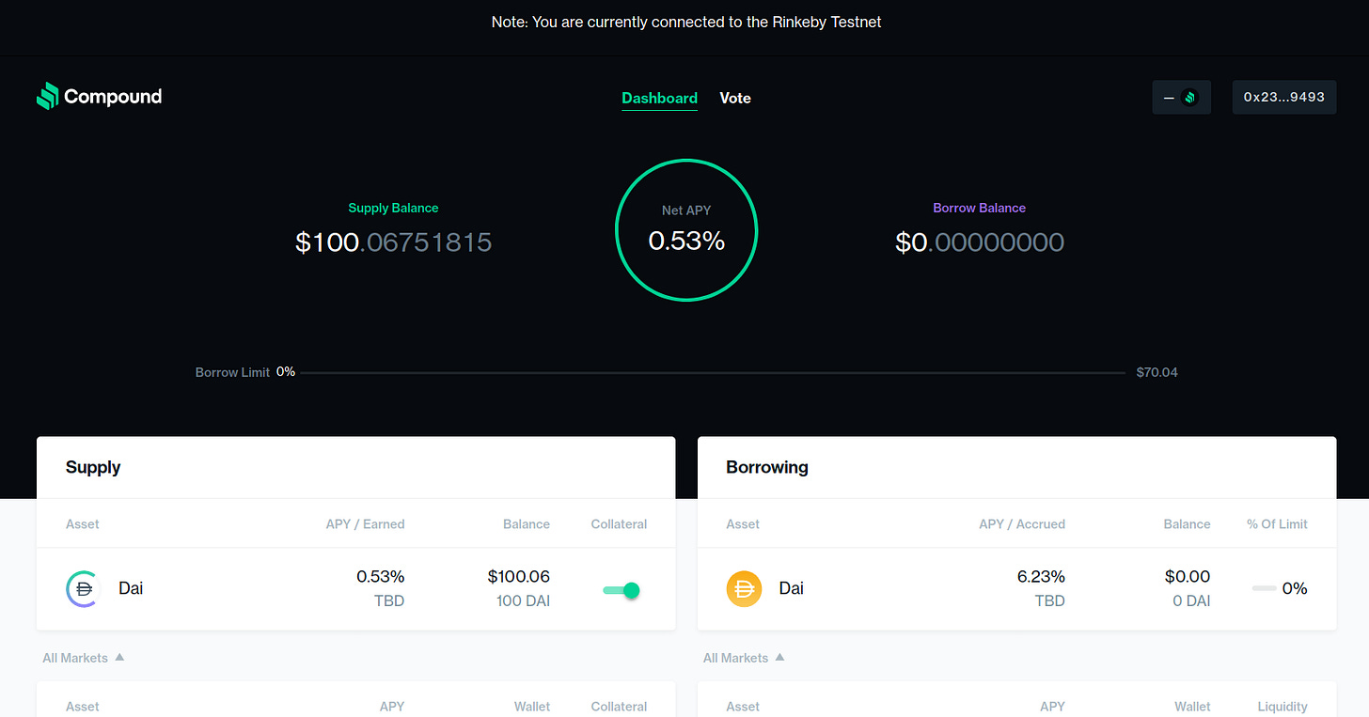Viewport: 1369px width, 717px height.
Task: Disable Dai collateral toggle
Action: pos(622,590)
